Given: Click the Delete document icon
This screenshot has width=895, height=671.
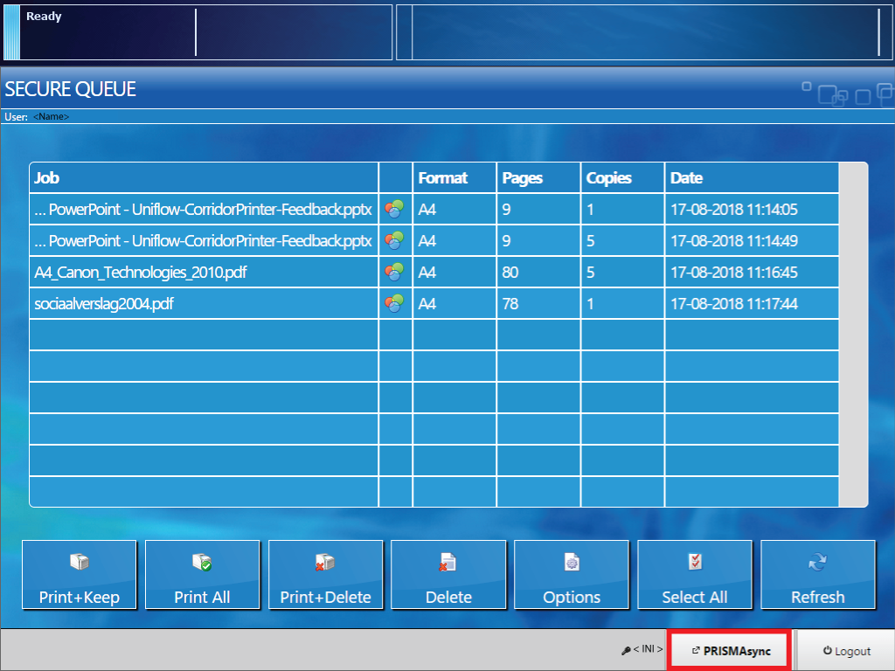Looking at the screenshot, I should (448, 563).
